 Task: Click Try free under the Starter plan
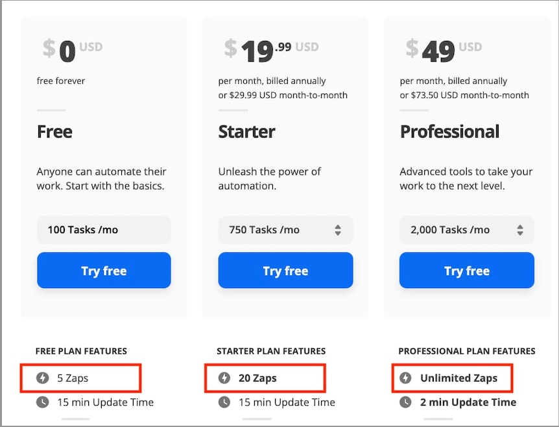(285, 271)
